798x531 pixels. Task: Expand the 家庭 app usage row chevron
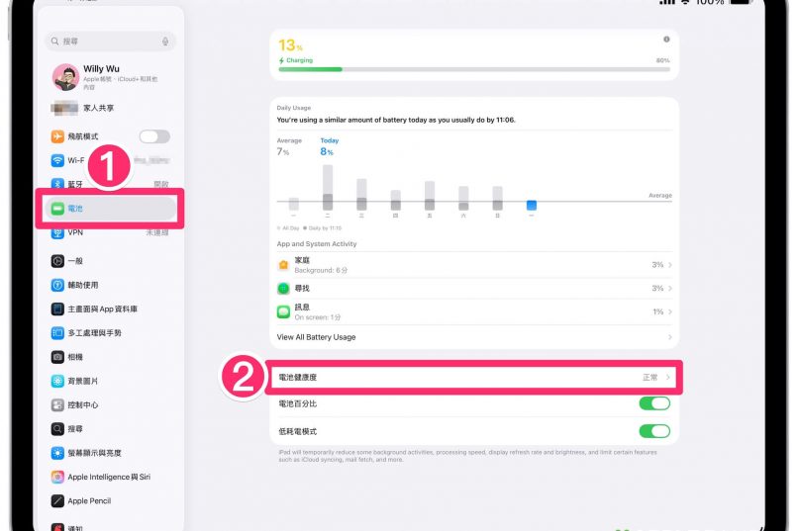670,265
